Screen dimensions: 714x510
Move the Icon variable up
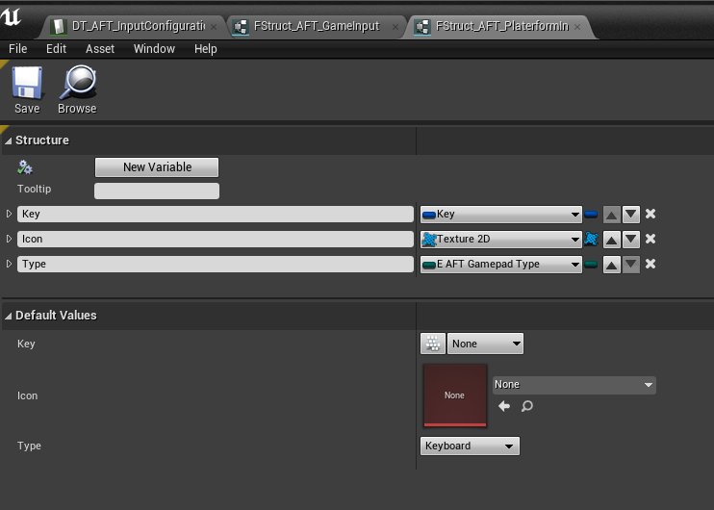(x=611, y=240)
